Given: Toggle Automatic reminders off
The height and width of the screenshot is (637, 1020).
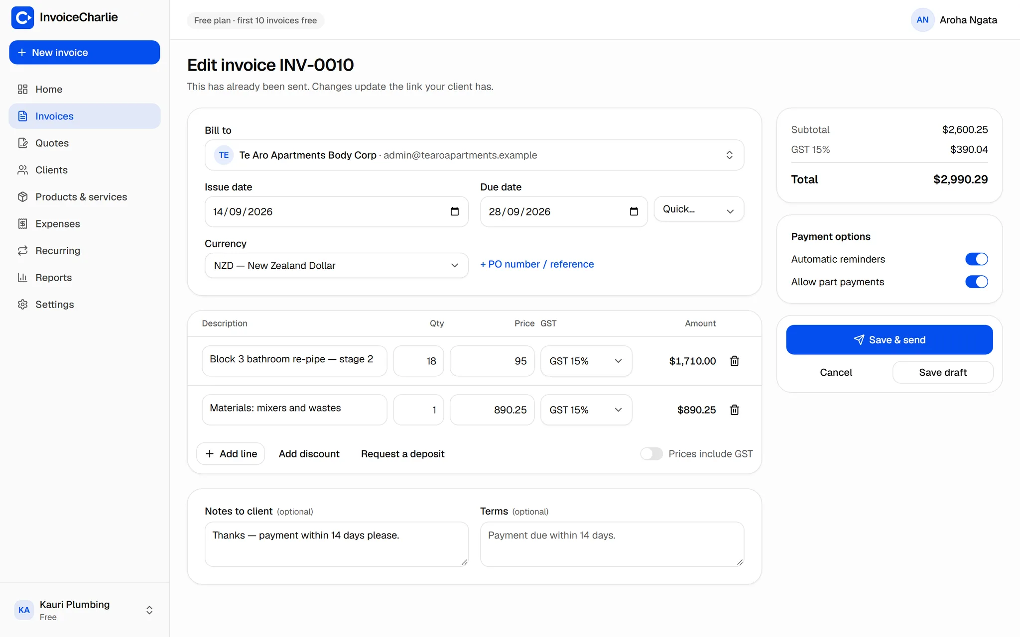Looking at the screenshot, I should point(976,259).
